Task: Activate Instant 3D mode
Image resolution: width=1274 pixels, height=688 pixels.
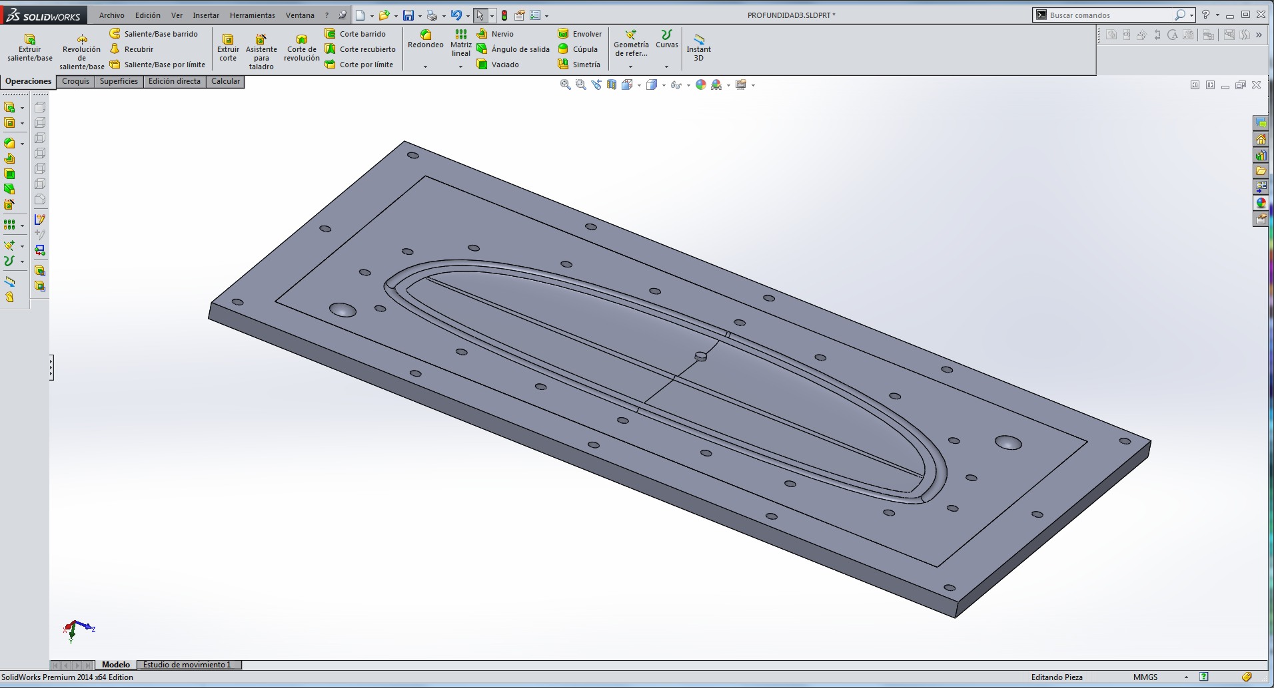Action: pos(698,48)
